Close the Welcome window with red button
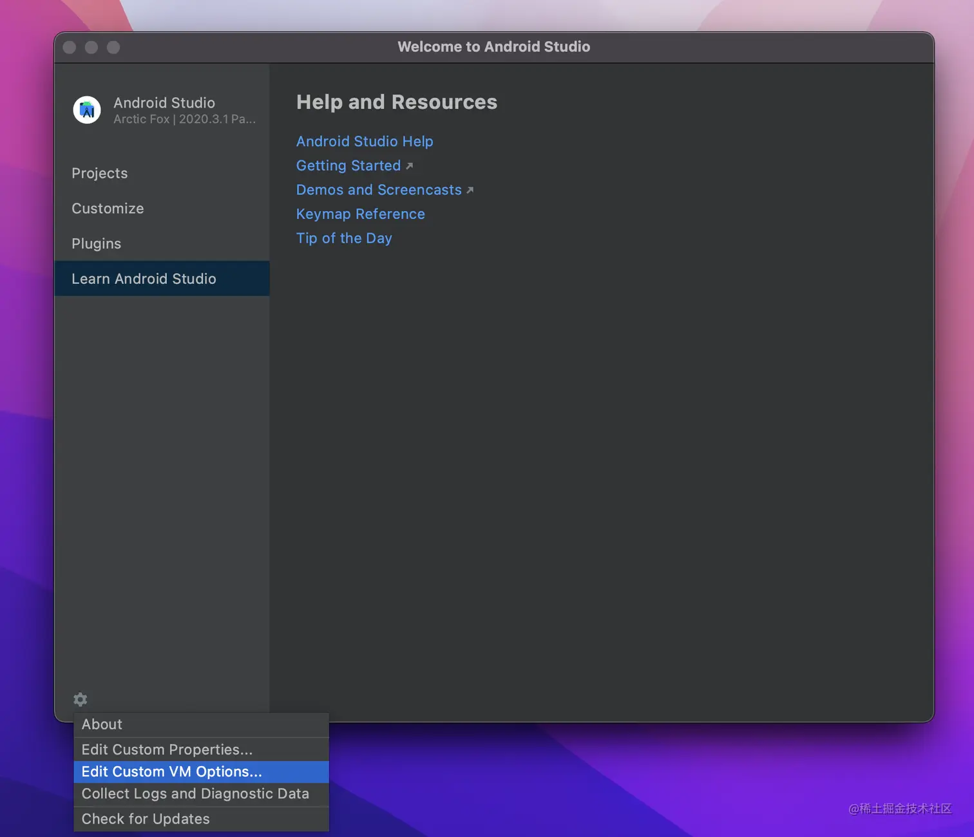Viewport: 974px width, 837px height. point(70,48)
